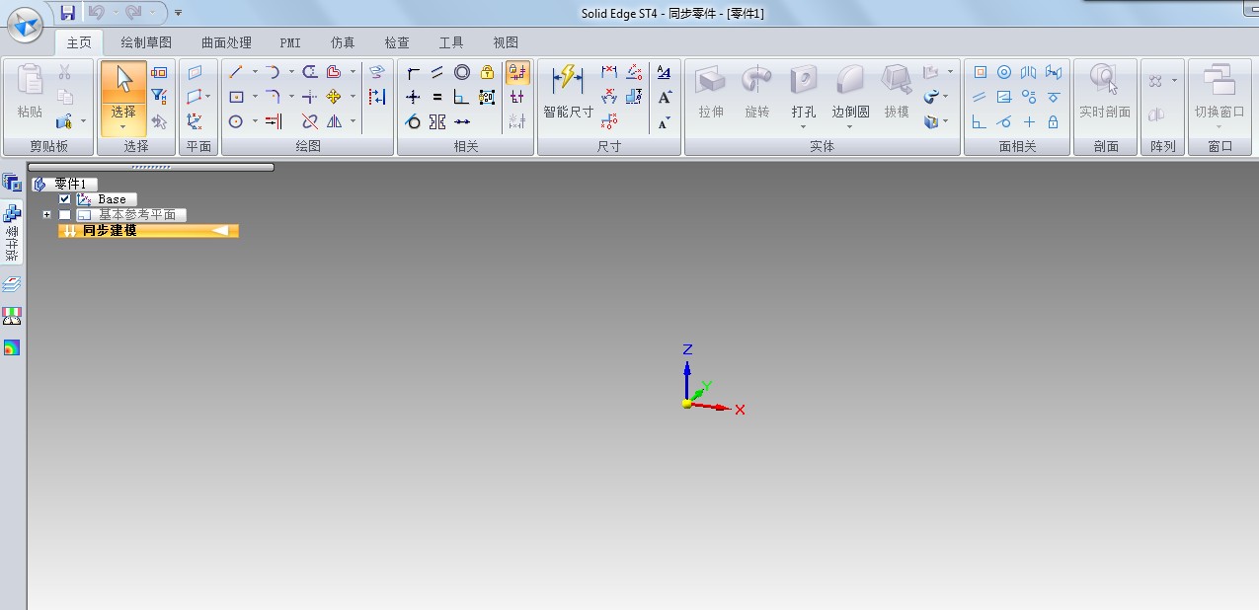Select the 同步建模 bar in PathFinder
Screen dimensions: 1259x610
148,231
